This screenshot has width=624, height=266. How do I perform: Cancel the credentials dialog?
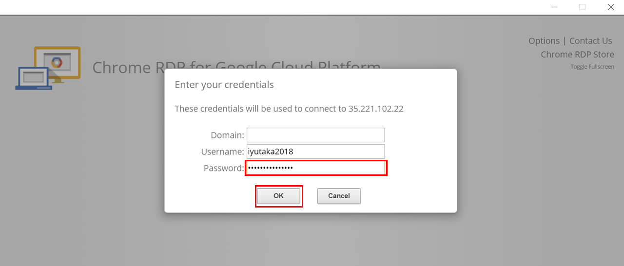pyautogui.click(x=339, y=196)
